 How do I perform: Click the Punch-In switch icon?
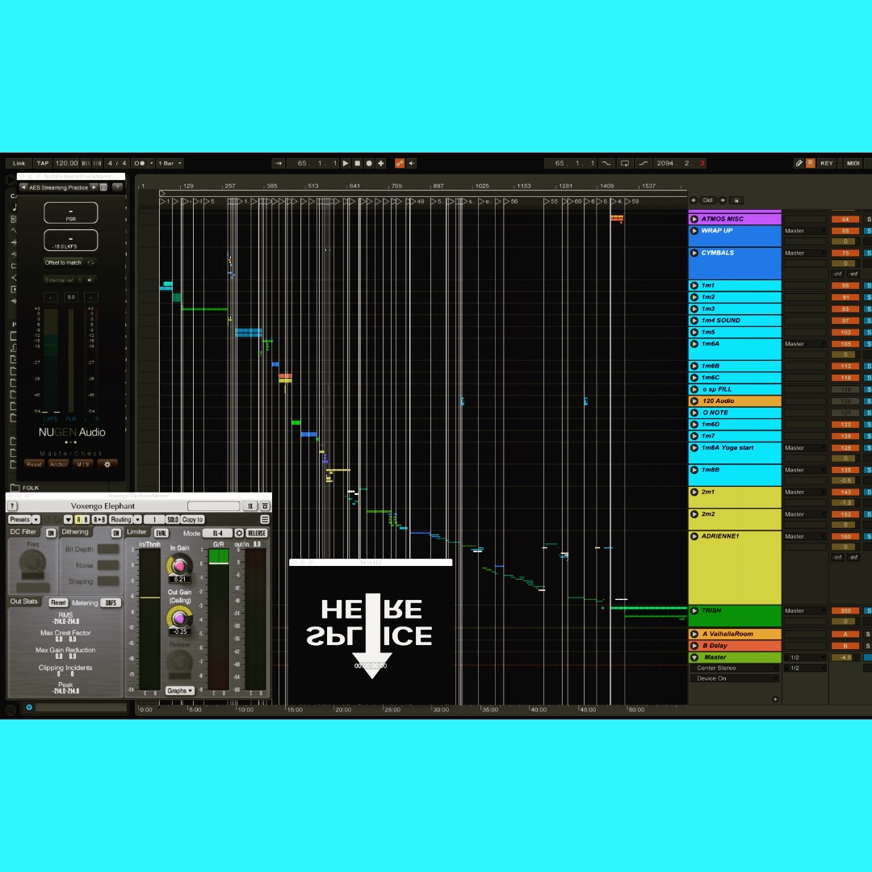tap(606, 163)
